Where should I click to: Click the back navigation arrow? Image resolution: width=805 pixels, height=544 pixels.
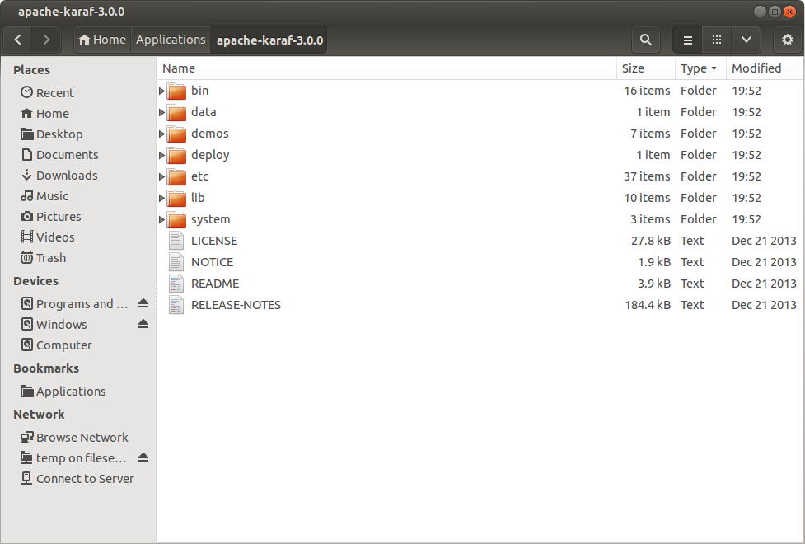(x=17, y=40)
